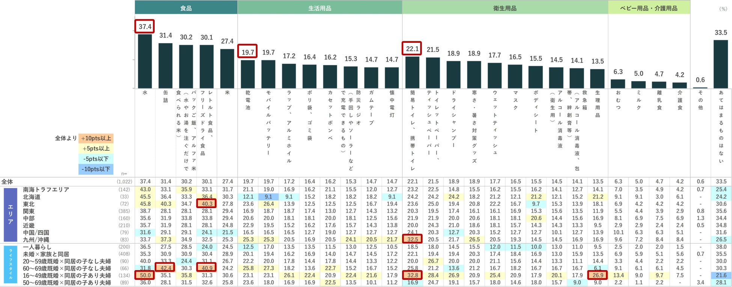Image resolution: width=732 pixels, height=287 pixels.
Task: Click the (385) sample size for 関東
Action: 124,211
